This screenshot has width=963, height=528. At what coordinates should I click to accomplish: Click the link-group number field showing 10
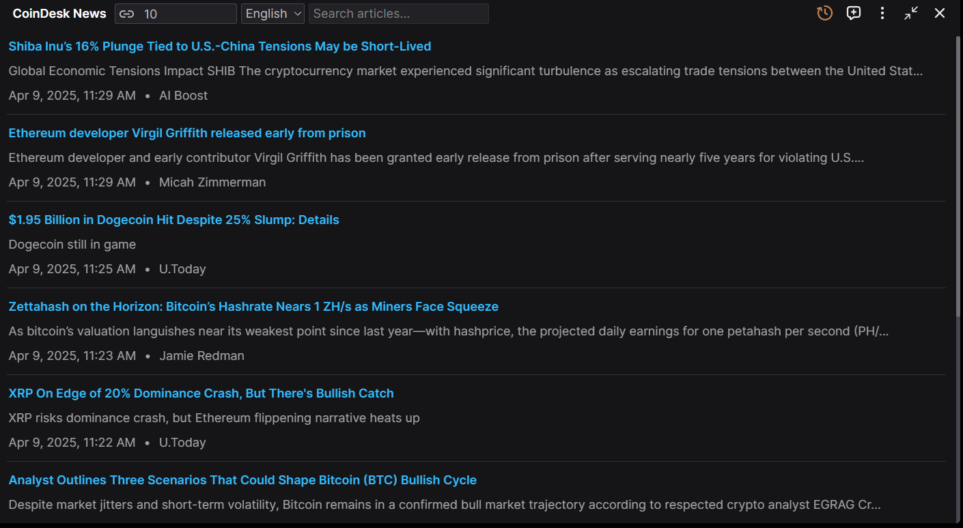point(176,14)
